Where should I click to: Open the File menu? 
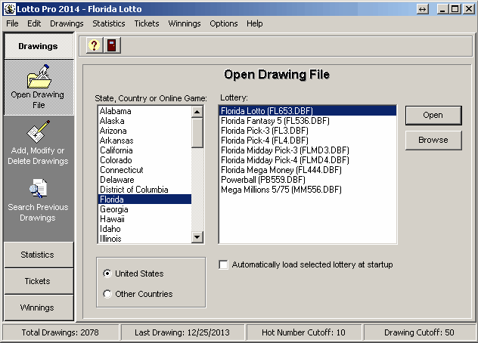pos(12,23)
